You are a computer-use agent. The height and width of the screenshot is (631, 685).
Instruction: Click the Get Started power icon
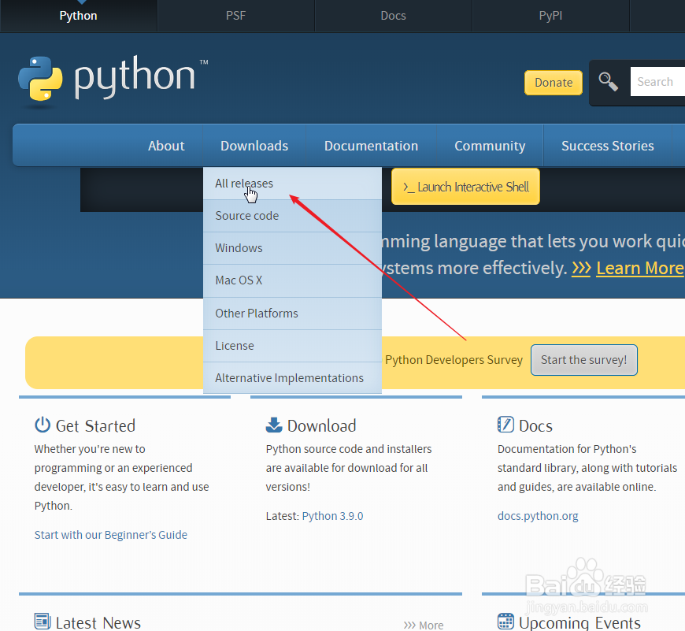(43, 425)
